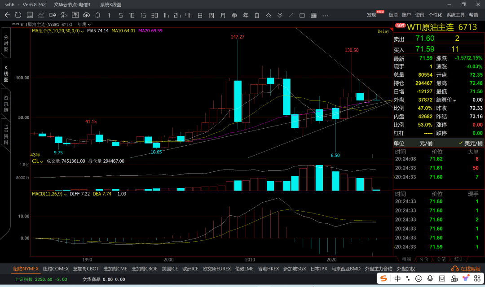Select the 纽约COMEX exchange tab

[56, 269]
